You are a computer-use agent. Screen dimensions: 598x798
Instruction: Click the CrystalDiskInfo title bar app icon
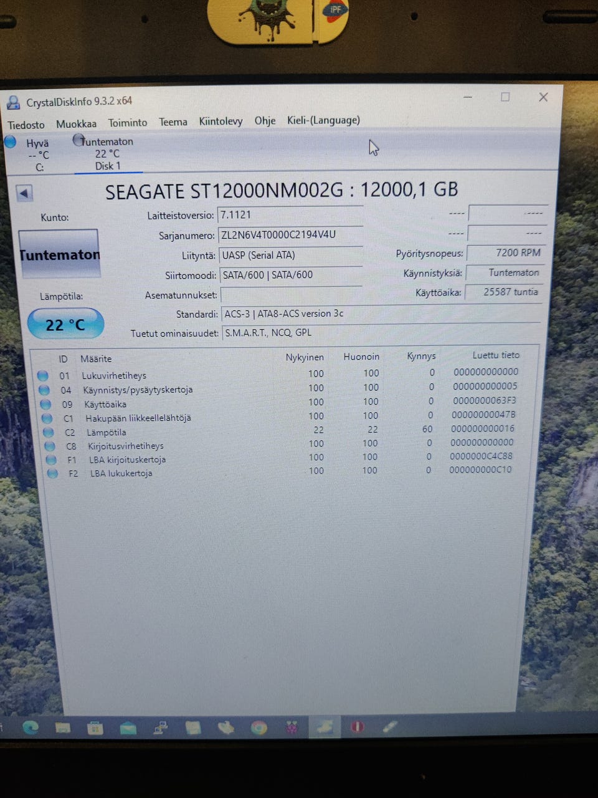[x=13, y=102]
